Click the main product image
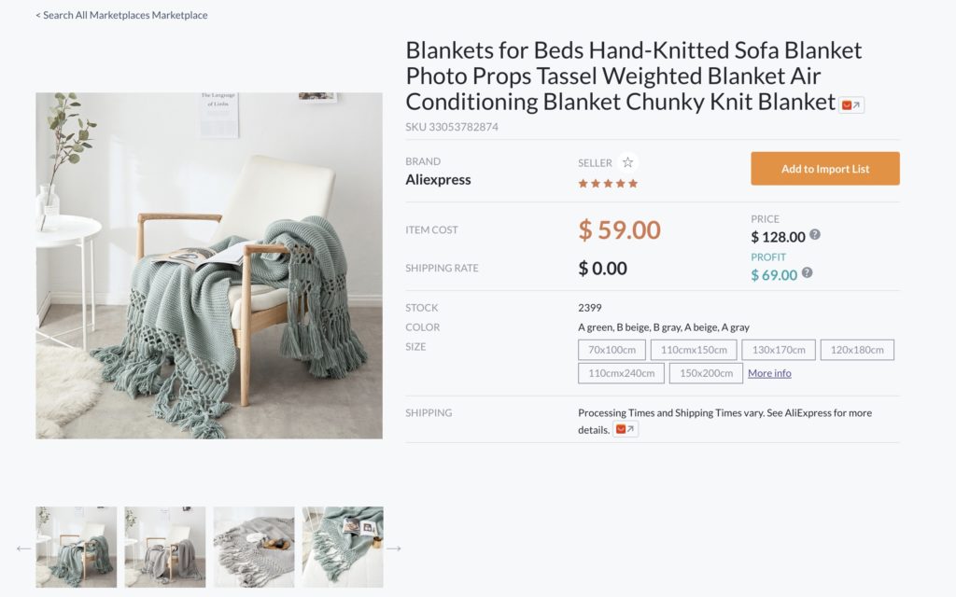The image size is (956, 597). pyautogui.click(x=209, y=265)
